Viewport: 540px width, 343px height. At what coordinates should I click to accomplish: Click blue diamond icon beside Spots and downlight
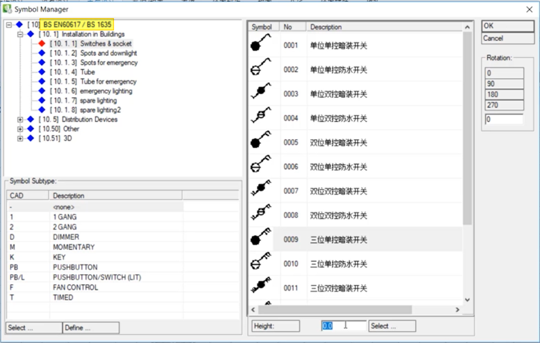pyautogui.click(x=41, y=53)
